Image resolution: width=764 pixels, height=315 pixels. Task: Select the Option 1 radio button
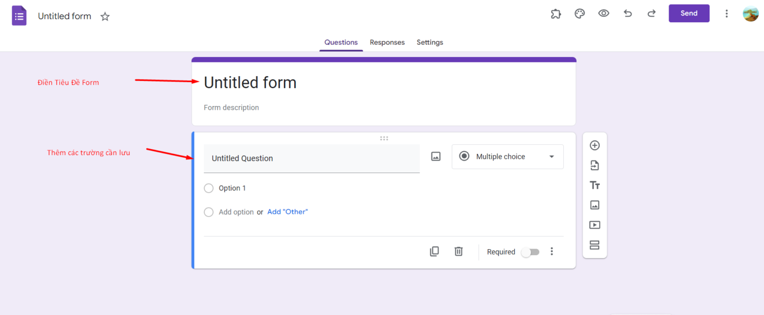tap(208, 188)
